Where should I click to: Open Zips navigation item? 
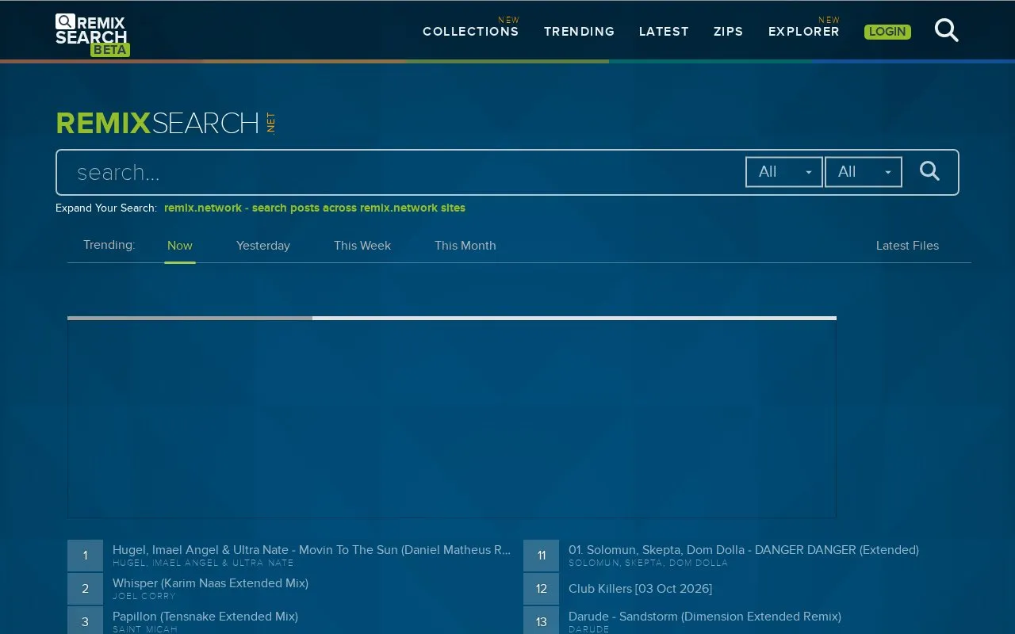click(x=728, y=32)
